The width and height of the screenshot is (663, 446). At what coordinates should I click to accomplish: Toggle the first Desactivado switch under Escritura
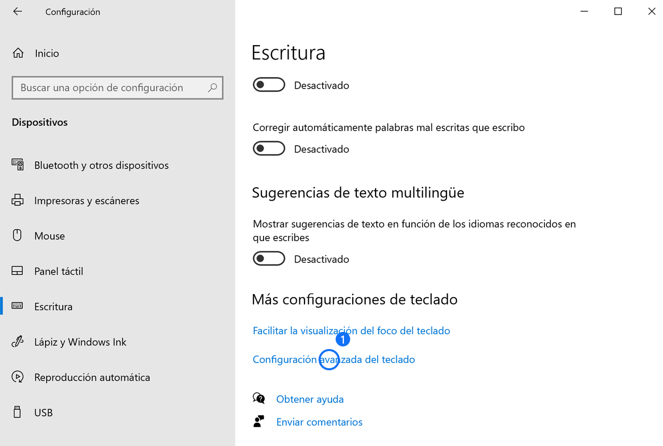pos(269,85)
